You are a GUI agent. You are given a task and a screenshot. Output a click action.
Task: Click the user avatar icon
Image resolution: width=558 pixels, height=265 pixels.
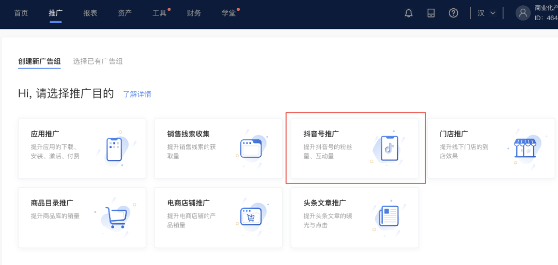click(523, 13)
